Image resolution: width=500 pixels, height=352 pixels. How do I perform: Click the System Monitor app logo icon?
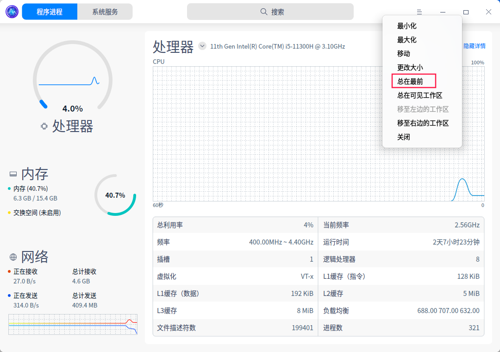tap(12, 12)
